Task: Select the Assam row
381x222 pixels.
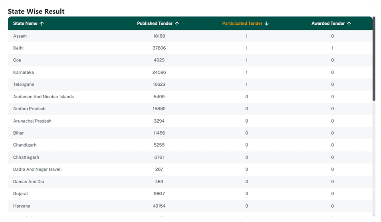Action: (x=20, y=36)
